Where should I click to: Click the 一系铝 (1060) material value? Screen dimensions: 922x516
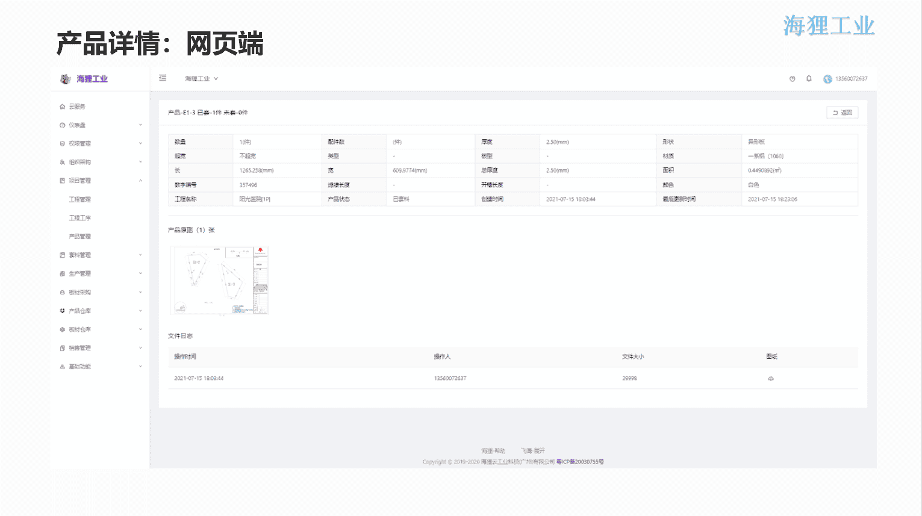765,156
